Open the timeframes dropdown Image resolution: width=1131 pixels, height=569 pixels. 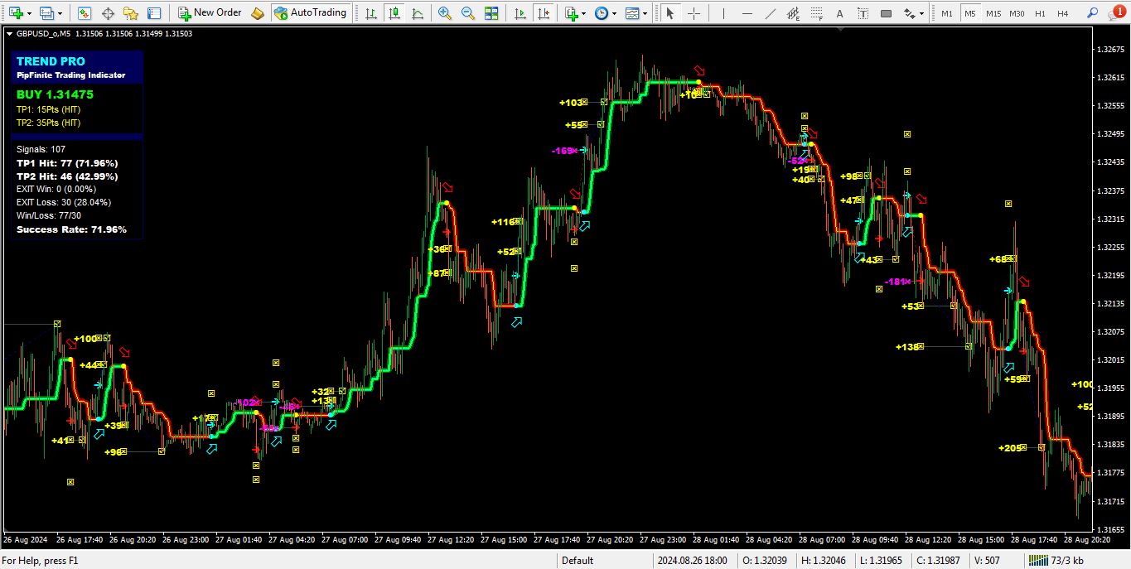(x=614, y=12)
